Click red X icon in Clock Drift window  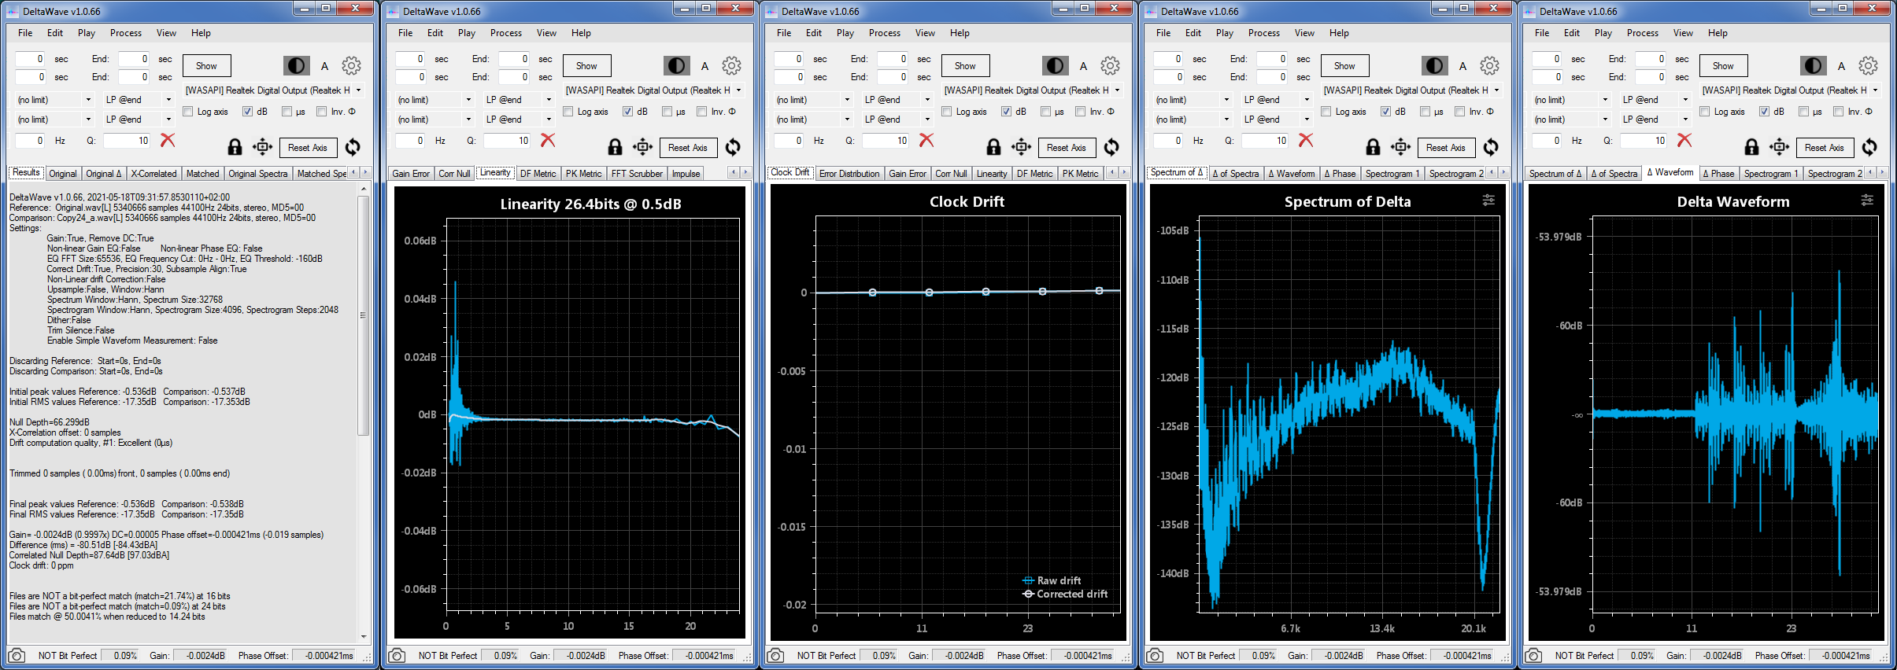pos(926,140)
